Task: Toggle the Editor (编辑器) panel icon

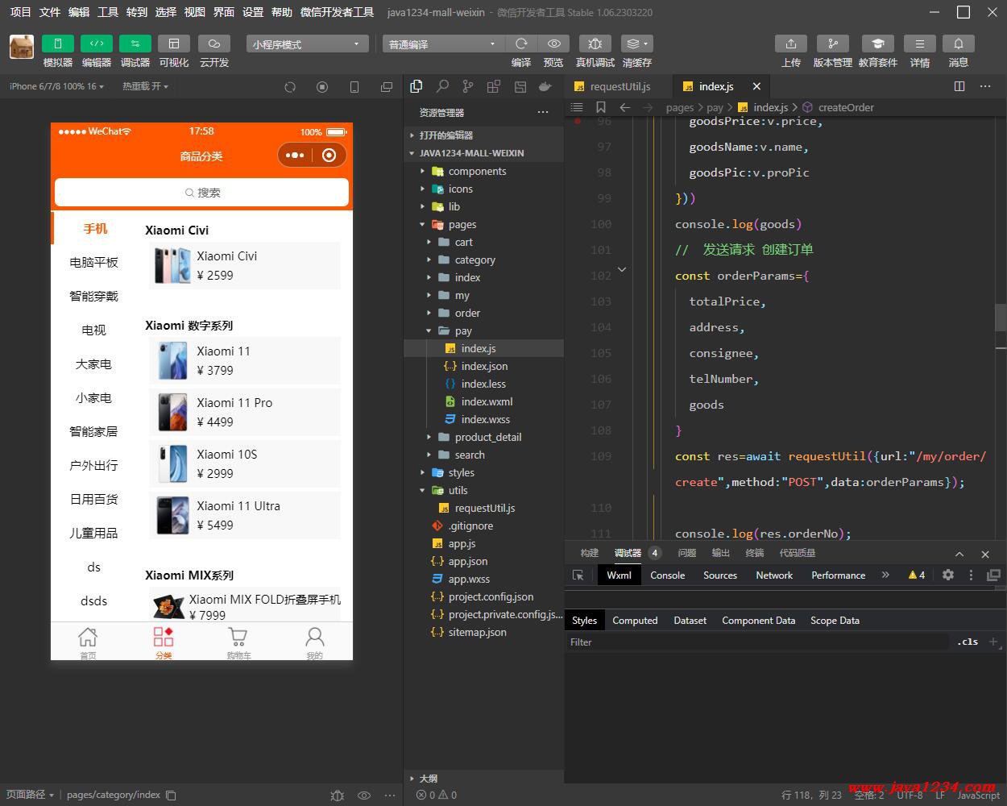Action: (96, 44)
